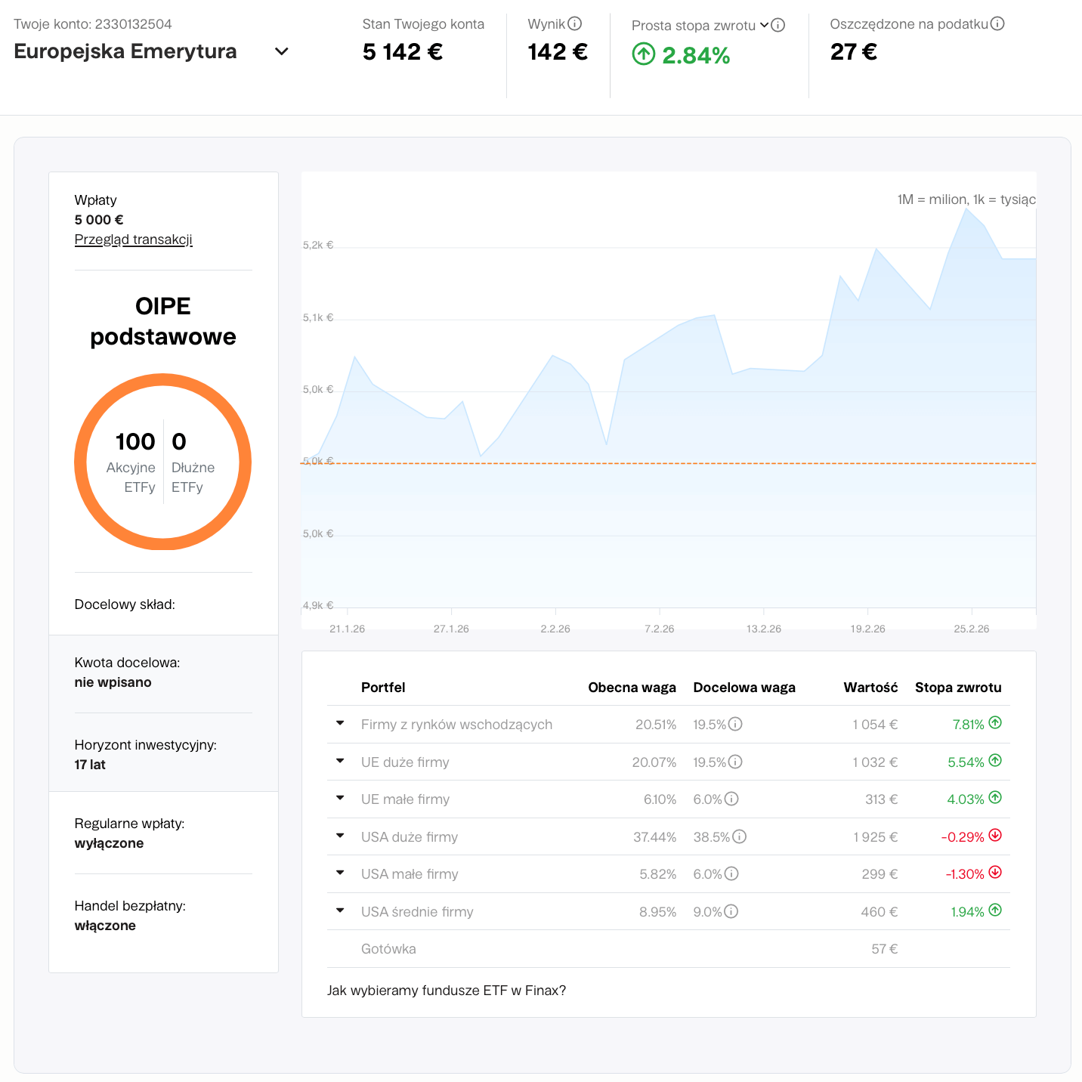
Task: Click the orange OIPE allocation ring
Action: pyautogui.click(x=162, y=379)
